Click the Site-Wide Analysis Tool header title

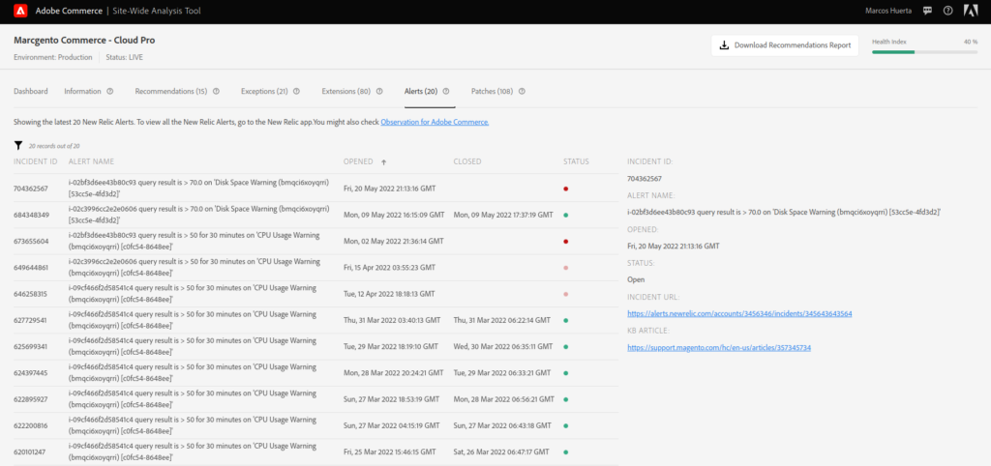point(159,11)
